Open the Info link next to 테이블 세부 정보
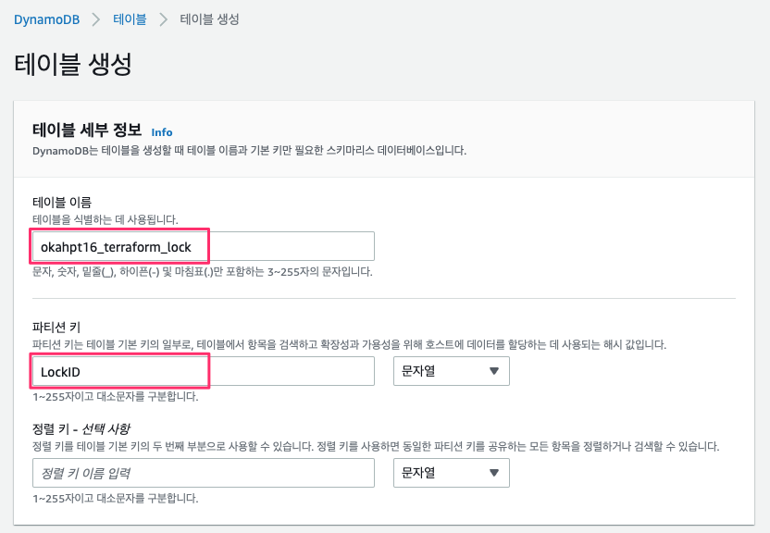 [x=162, y=132]
